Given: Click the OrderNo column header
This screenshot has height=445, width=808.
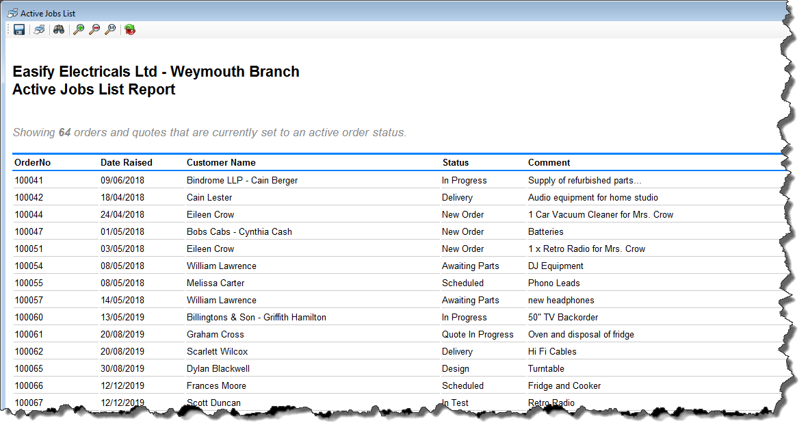Looking at the screenshot, I should (x=32, y=163).
